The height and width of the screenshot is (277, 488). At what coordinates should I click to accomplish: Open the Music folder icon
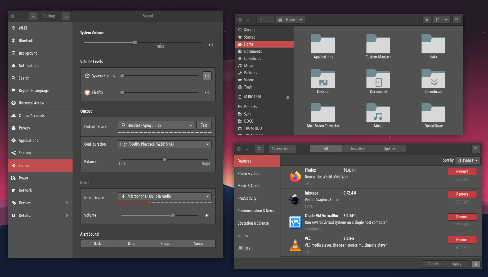pyautogui.click(x=378, y=113)
